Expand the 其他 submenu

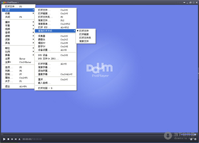18,43
